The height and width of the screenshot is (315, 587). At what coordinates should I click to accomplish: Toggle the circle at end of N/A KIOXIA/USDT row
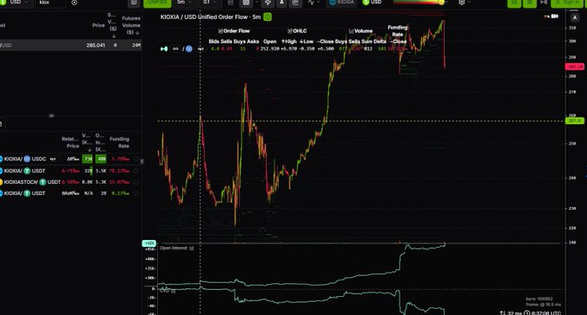pos(136,193)
